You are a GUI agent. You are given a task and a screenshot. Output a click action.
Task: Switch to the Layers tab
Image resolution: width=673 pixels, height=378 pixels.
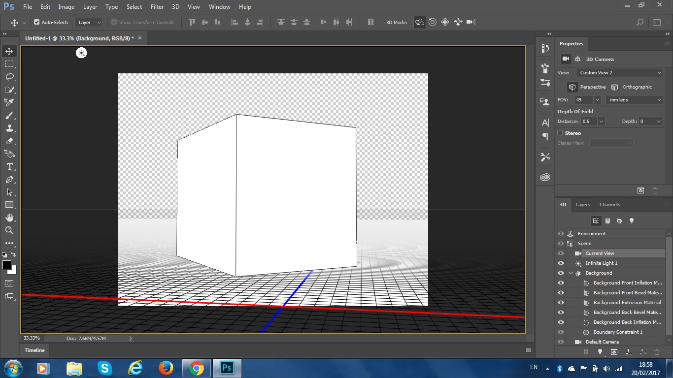tap(583, 205)
